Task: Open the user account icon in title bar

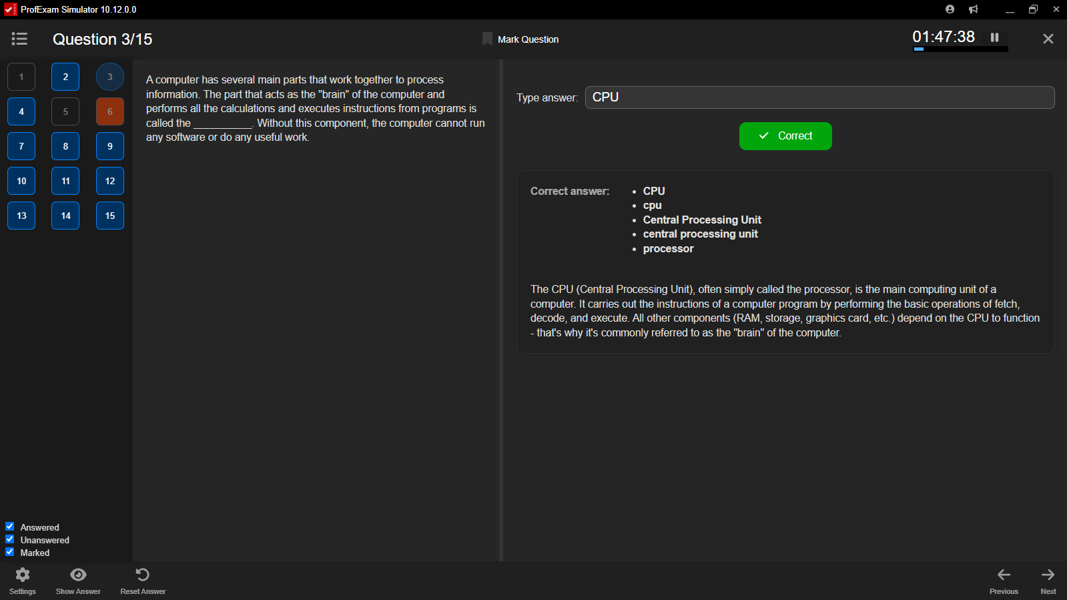Action: click(950, 9)
